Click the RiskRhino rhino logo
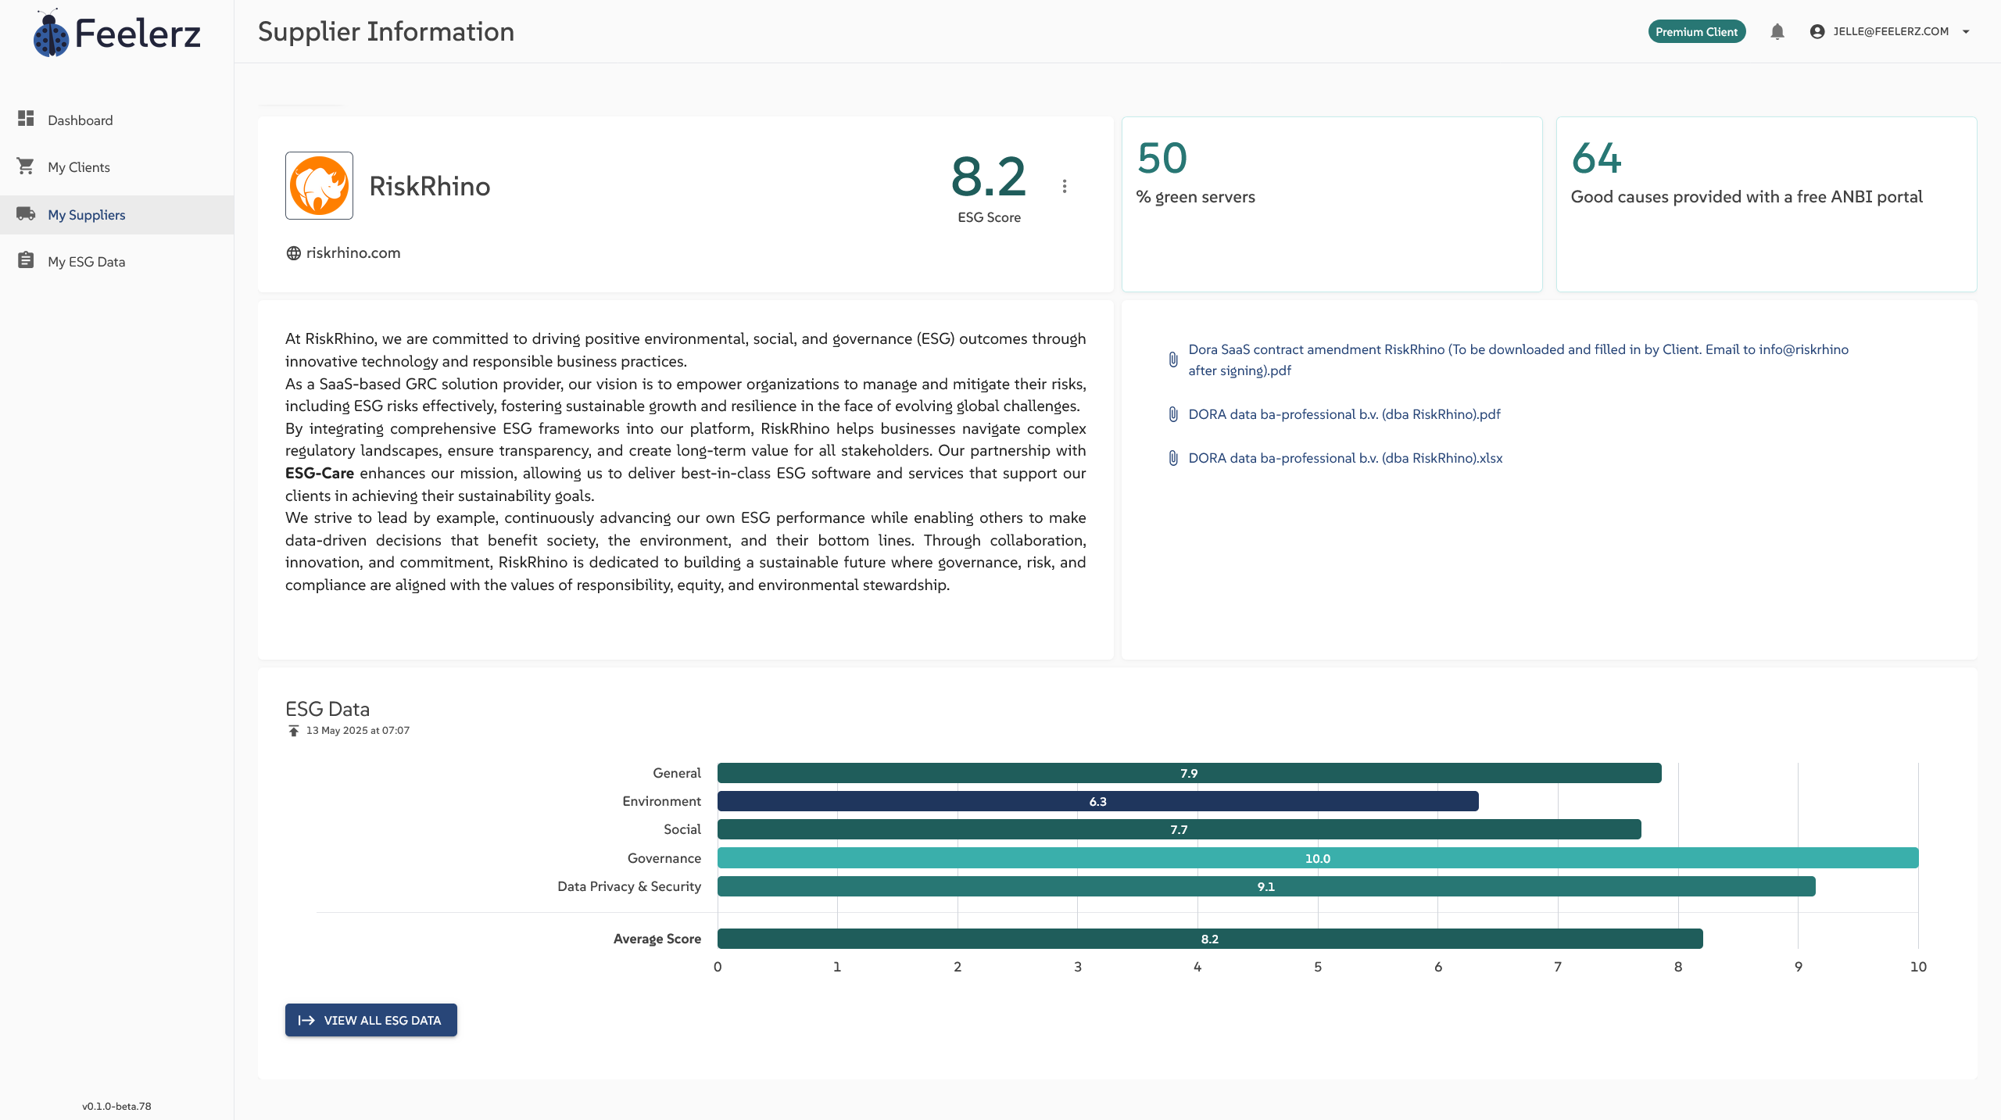 pyautogui.click(x=319, y=185)
